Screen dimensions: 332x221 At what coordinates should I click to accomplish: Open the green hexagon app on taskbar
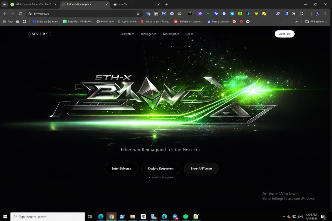pos(185,217)
